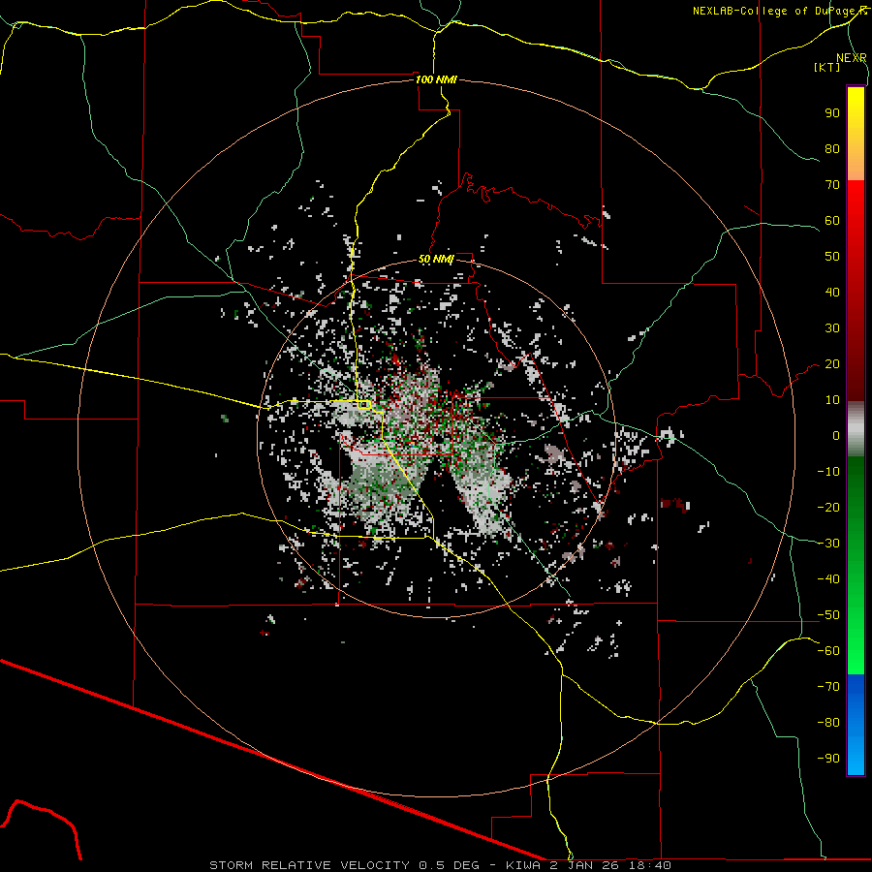Click the 100 NMI range ring label

(436, 79)
